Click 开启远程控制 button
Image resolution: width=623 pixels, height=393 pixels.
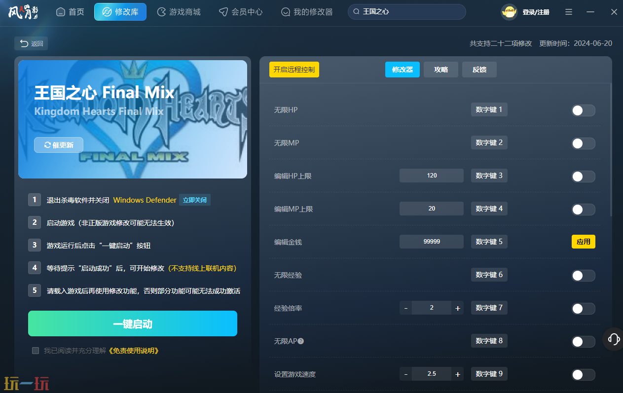[x=294, y=70]
